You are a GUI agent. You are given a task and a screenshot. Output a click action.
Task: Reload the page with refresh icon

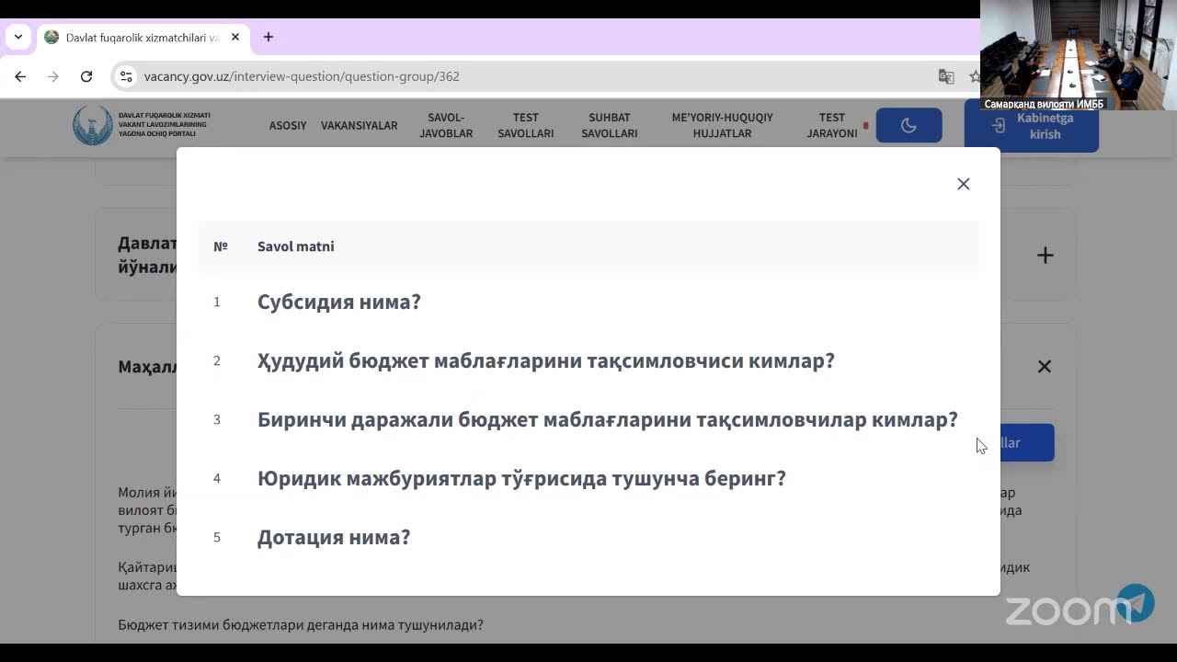coord(86,76)
